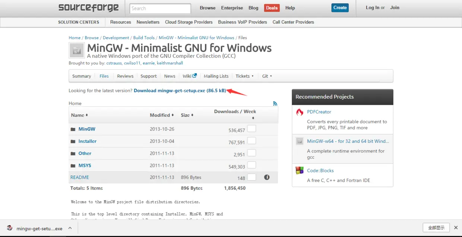
Task: Open Blog in the top navigation
Action: click(253, 8)
